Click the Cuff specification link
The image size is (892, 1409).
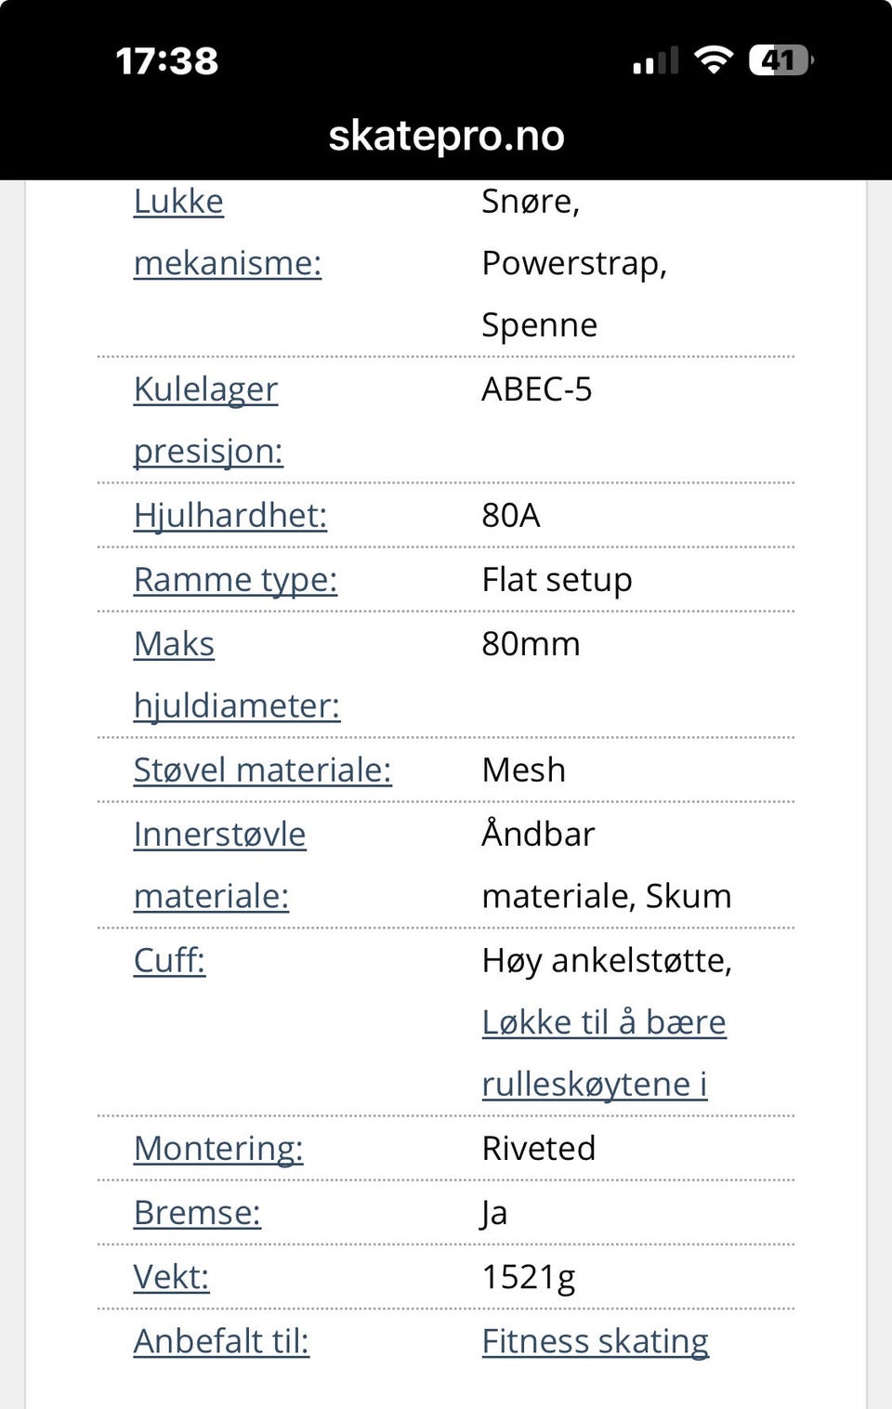[x=169, y=960]
